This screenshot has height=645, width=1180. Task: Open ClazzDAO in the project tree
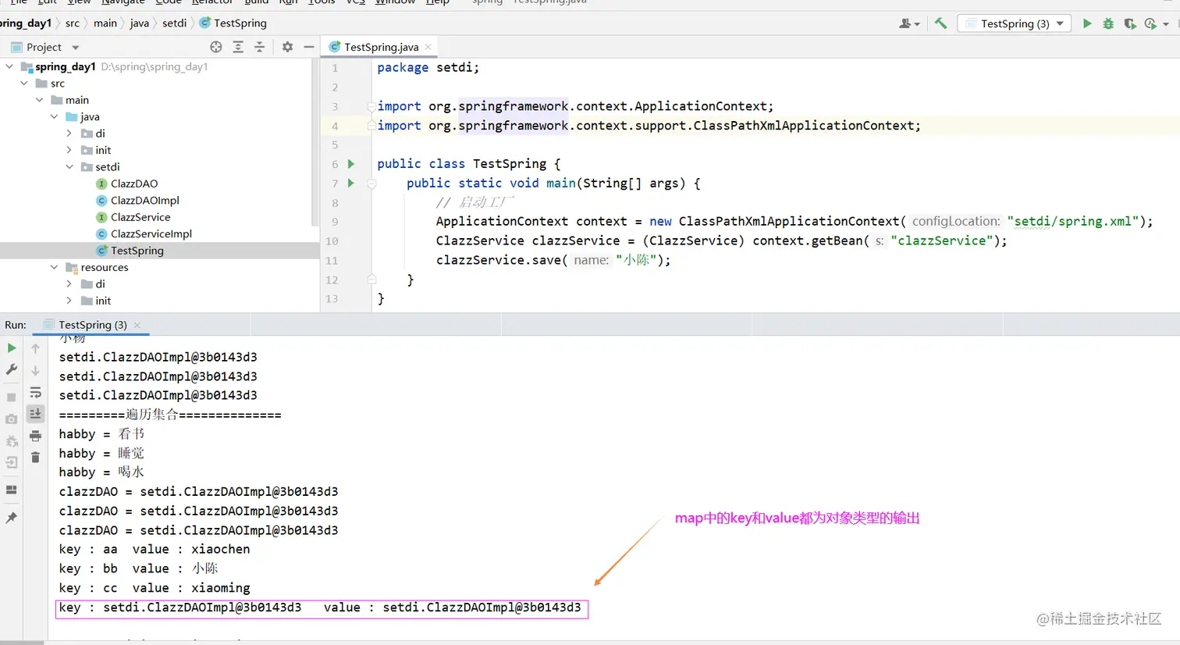click(134, 184)
